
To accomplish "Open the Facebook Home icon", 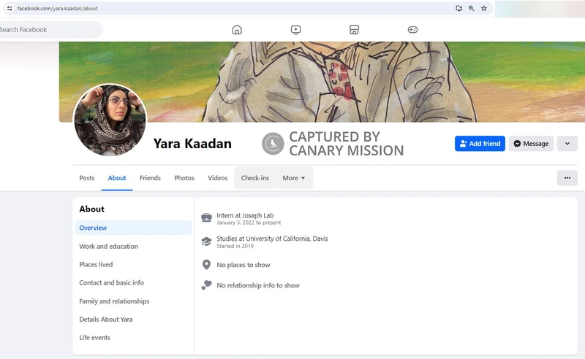I will [x=237, y=29].
